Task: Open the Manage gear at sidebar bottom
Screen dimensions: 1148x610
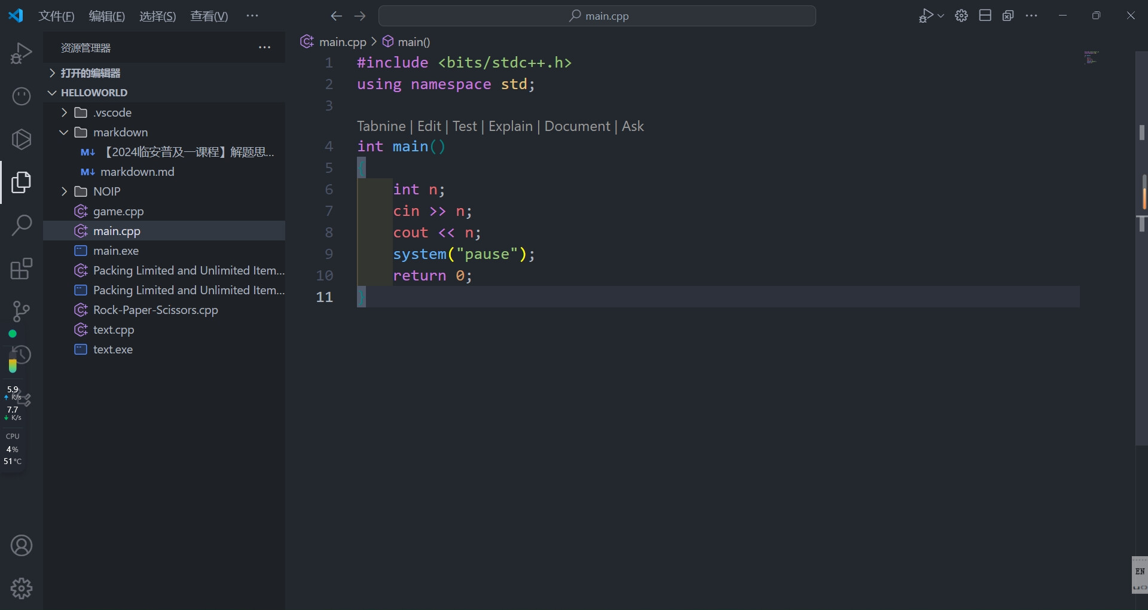Action: [x=22, y=588]
